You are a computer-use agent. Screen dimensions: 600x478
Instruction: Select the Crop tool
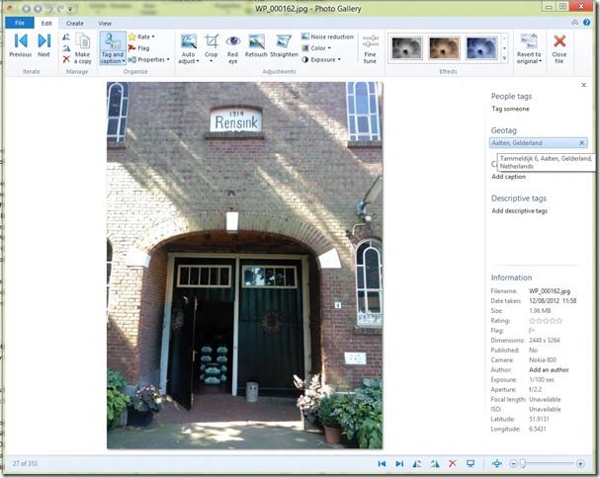click(x=212, y=46)
